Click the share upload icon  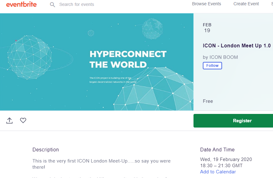click(x=9, y=120)
